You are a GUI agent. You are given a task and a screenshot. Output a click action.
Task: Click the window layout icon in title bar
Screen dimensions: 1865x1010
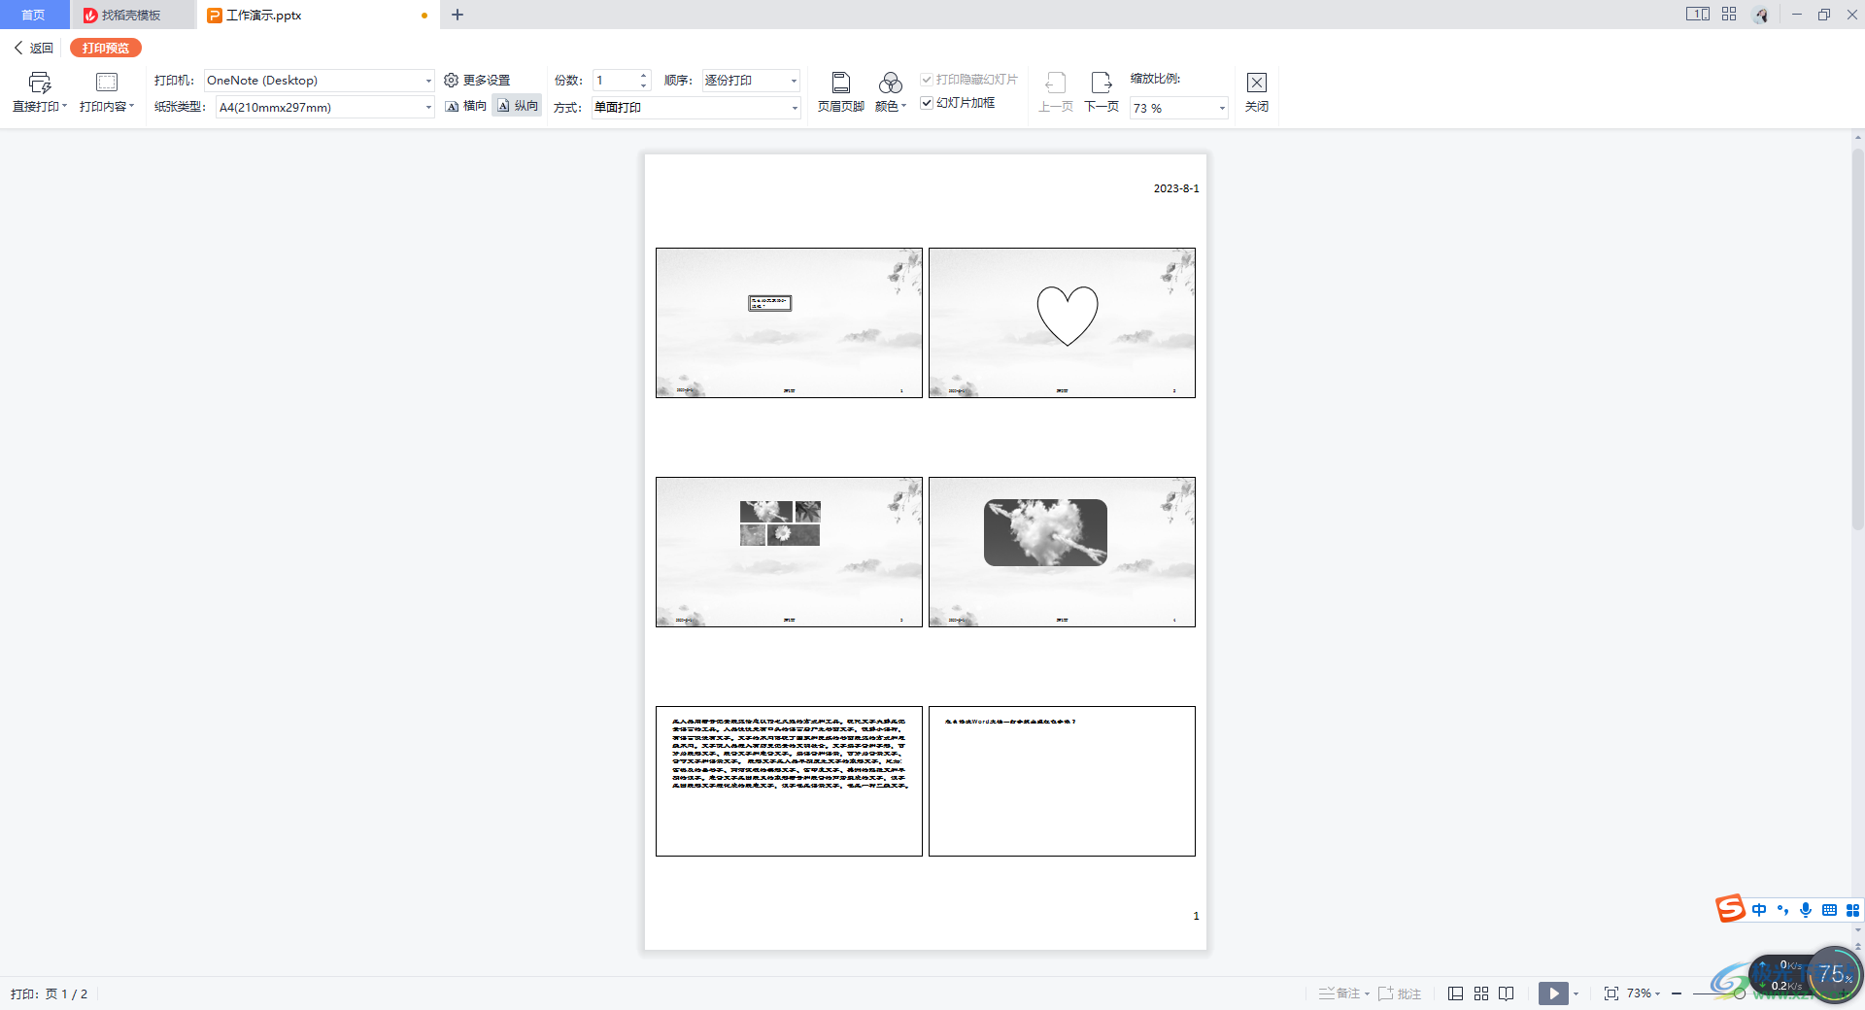(1697, 15)
